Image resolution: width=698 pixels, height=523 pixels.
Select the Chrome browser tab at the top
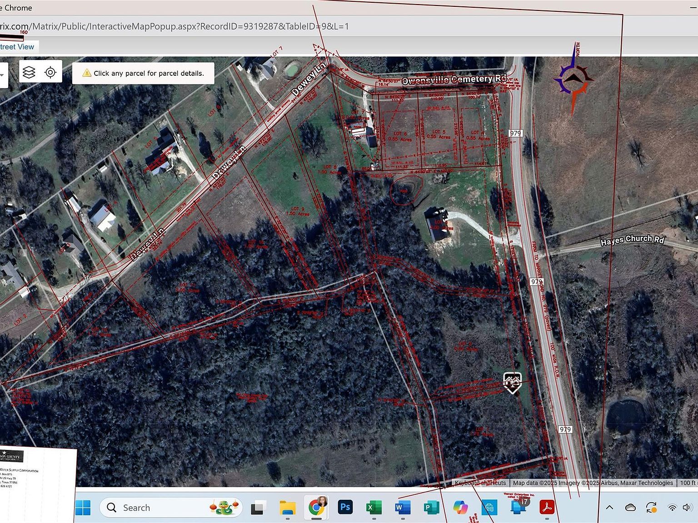[x=16, y=8]
